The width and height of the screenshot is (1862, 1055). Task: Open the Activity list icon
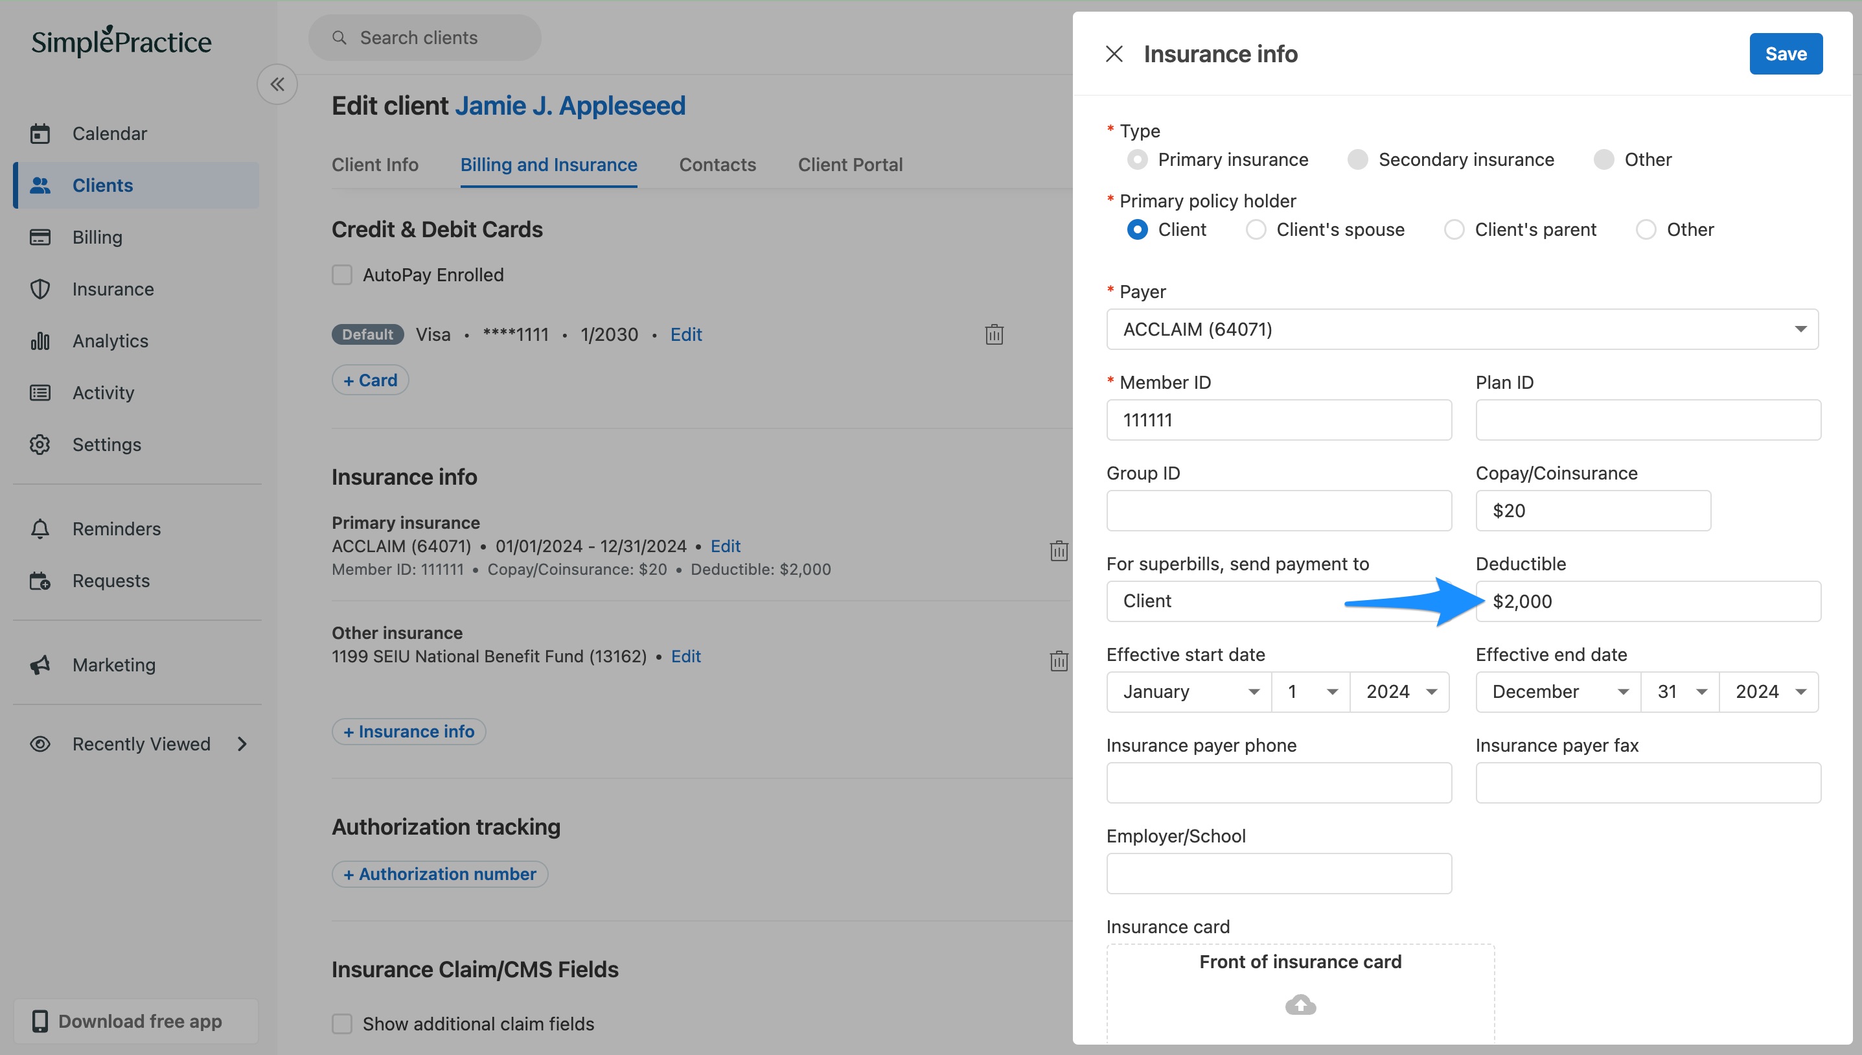coord(40,393)
